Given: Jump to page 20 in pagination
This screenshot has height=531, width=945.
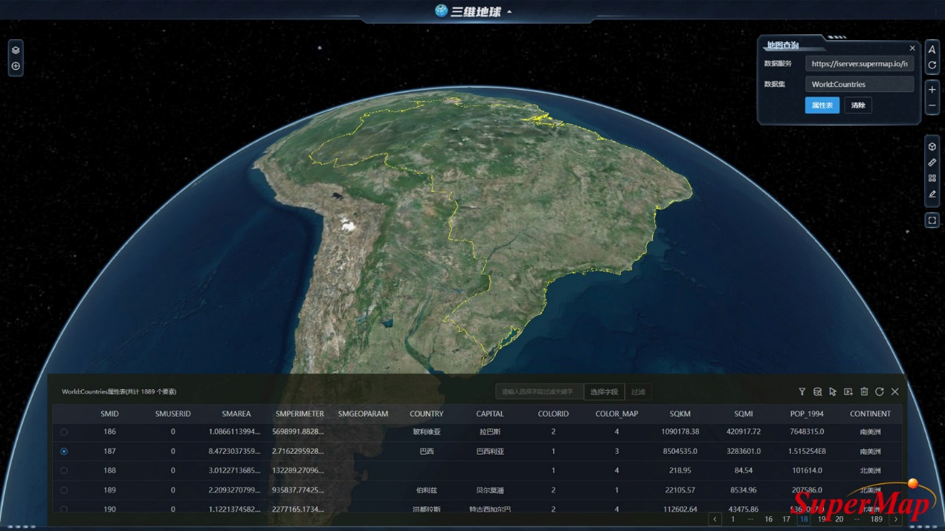Looking at the screenshot, I should (x=839, y=519).
